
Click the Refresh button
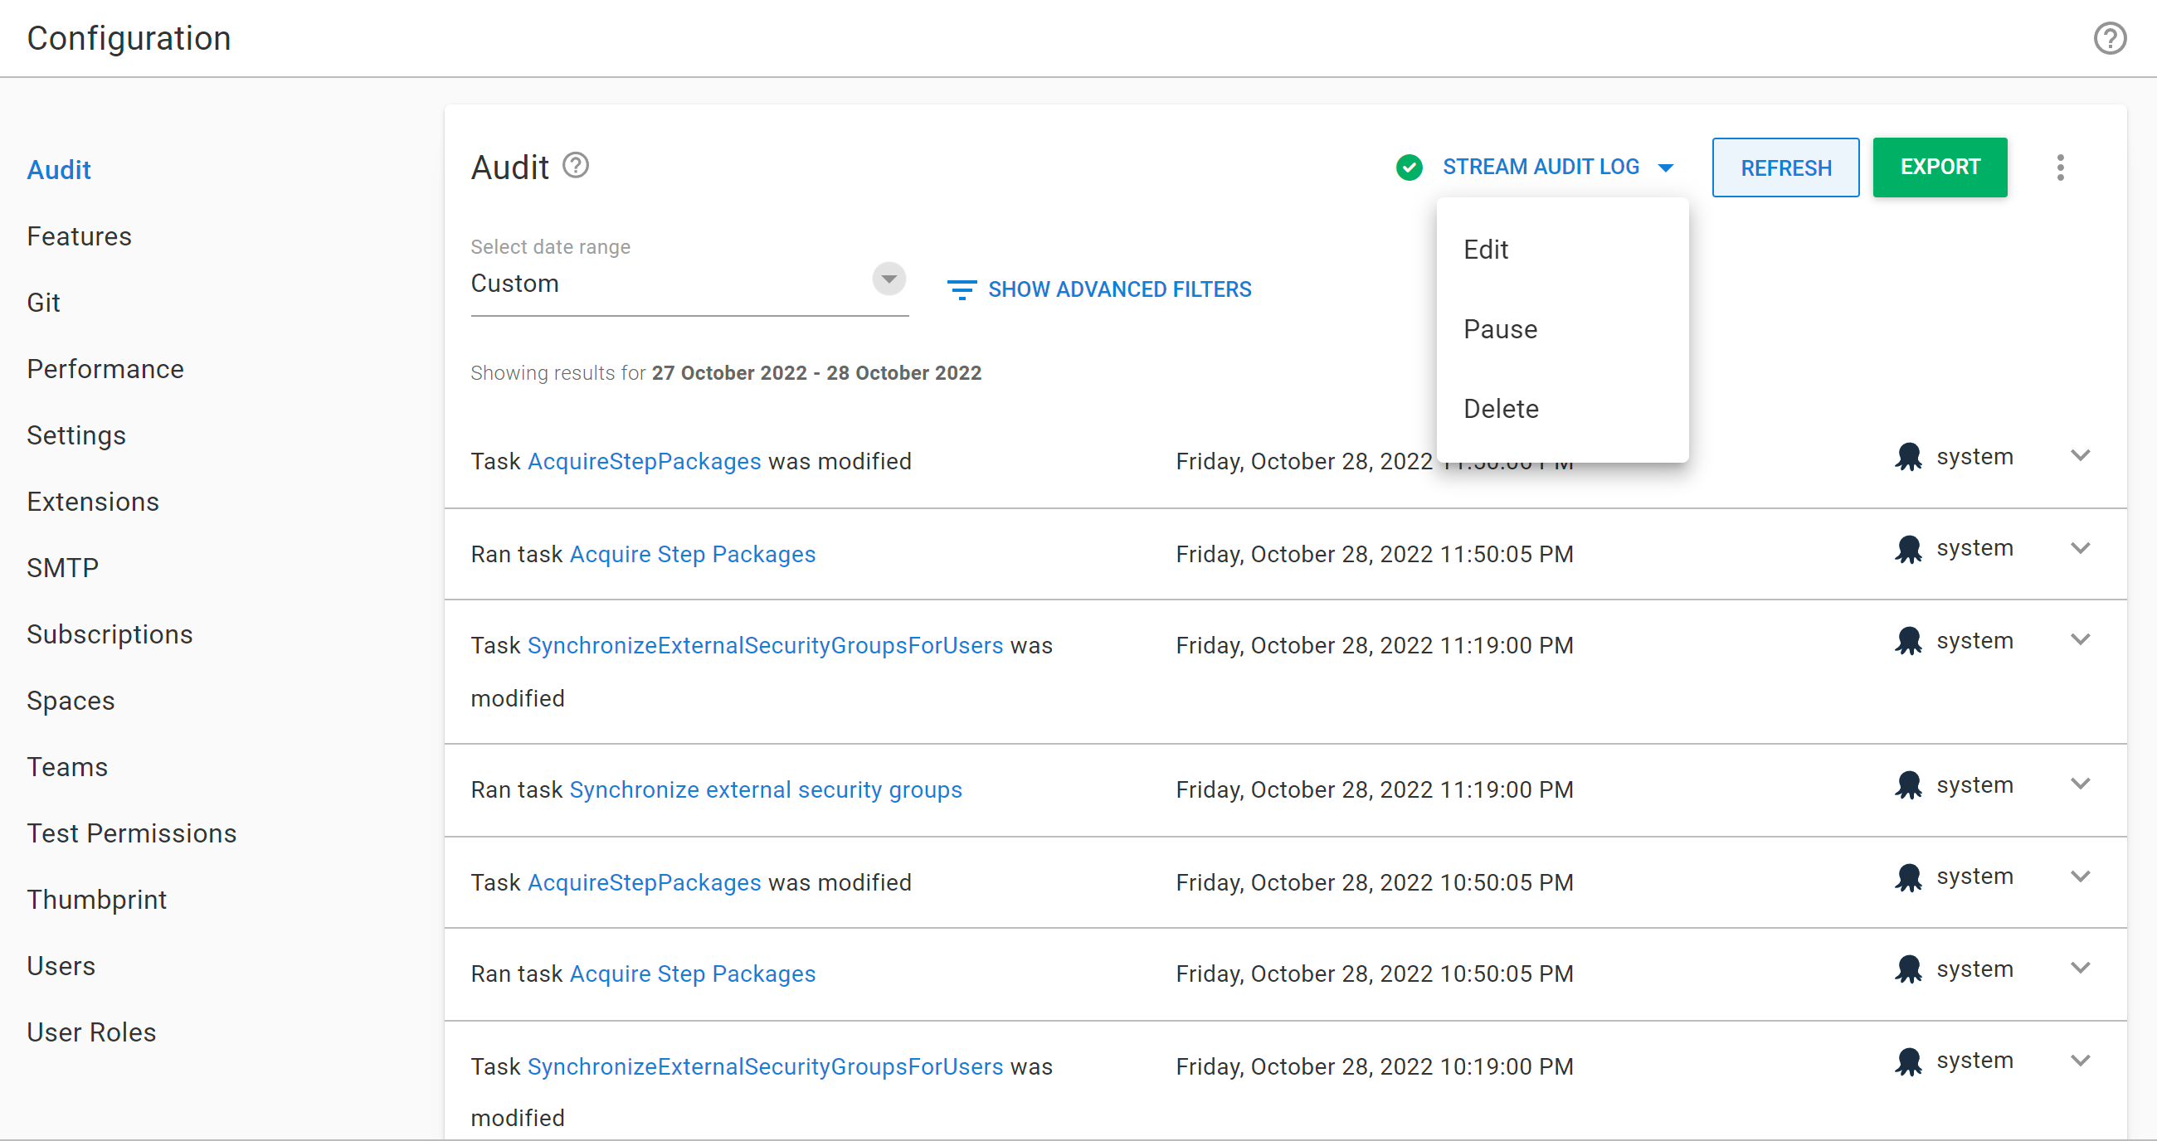click(1785, 168)
